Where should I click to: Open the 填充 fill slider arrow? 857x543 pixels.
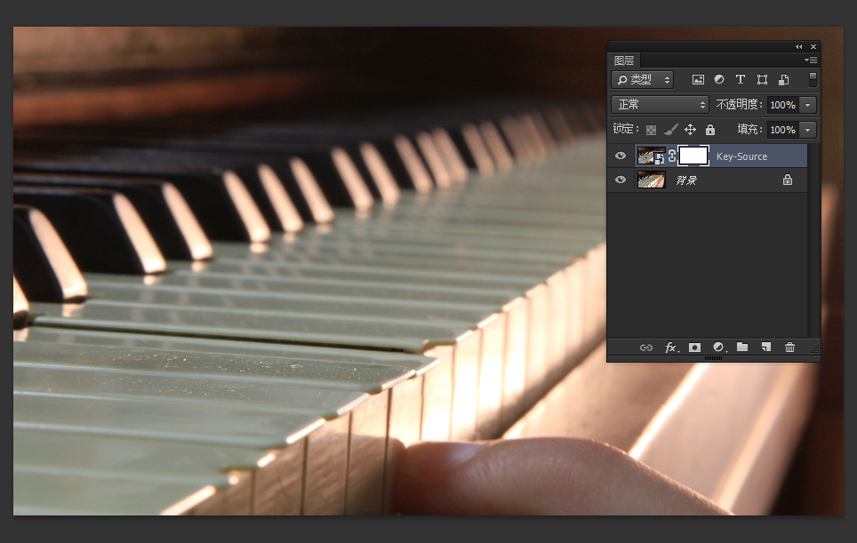[x=808, y=130]
